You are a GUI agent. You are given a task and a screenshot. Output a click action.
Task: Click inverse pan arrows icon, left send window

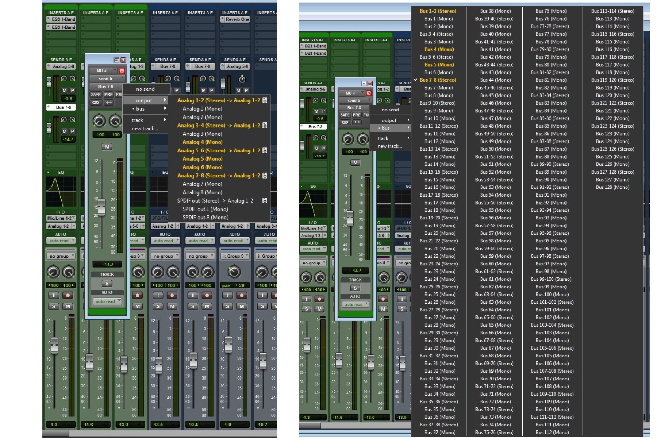[109, 103]
